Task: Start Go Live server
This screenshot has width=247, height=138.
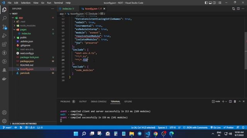Action: tap(215, 128)
